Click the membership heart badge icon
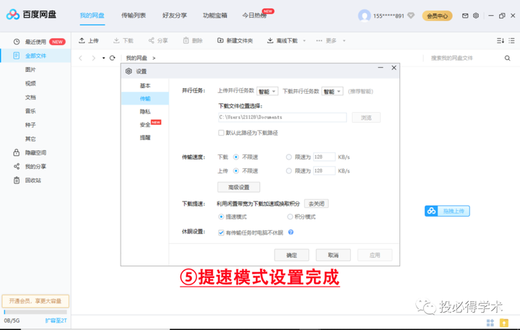The width and height of the screenshot is (520, 330). (411, 16)
